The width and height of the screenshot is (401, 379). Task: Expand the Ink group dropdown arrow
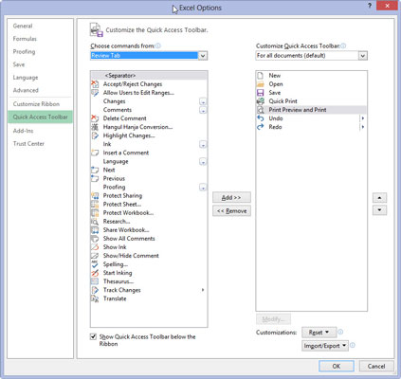(x=203, y=145)
